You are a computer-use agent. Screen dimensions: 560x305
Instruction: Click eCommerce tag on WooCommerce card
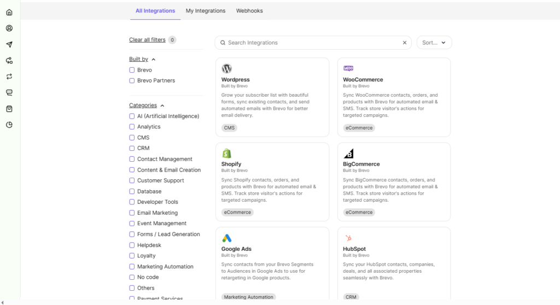tap(359, 128)
